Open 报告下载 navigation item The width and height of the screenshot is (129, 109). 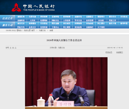pos(113,24)
